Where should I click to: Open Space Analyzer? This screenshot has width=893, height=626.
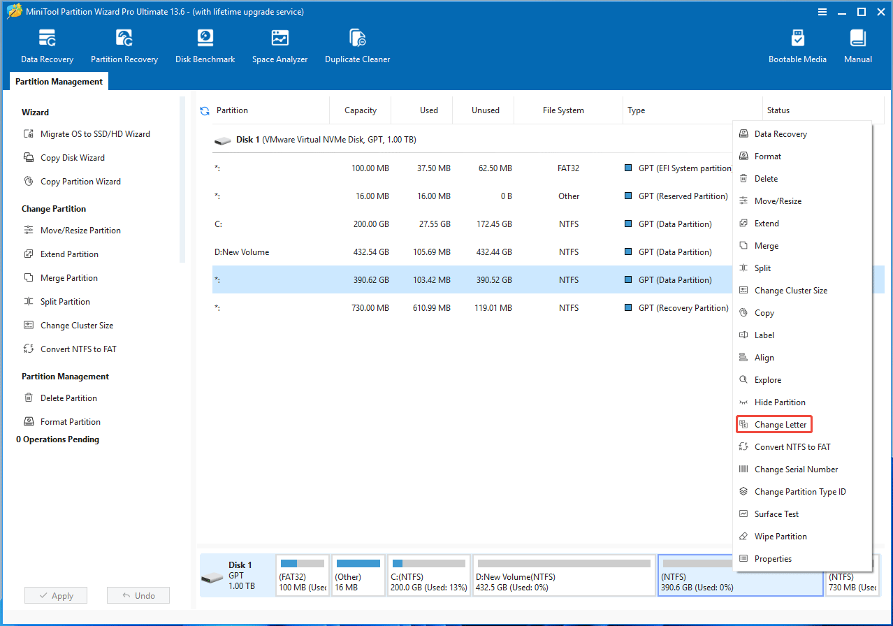pyautogui.click(x=280, y=47)
